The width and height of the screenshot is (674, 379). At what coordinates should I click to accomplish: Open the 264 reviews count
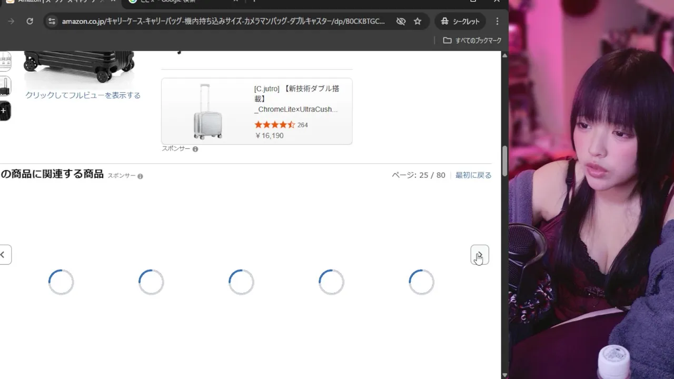click(x=302, y=125)
